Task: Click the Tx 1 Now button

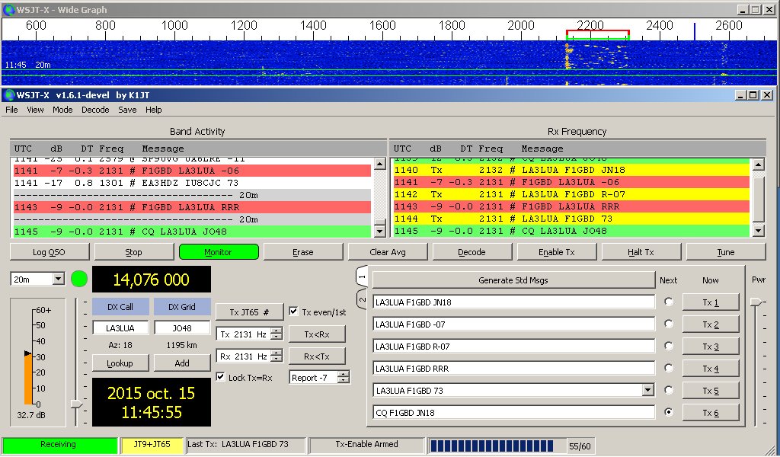Action: [x=711, y=302]
